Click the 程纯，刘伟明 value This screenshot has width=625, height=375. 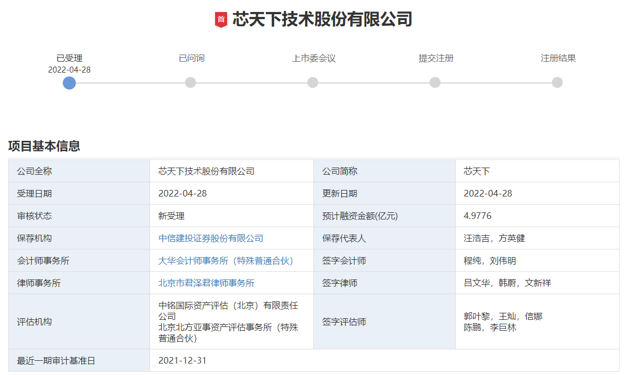click(490, 260)
